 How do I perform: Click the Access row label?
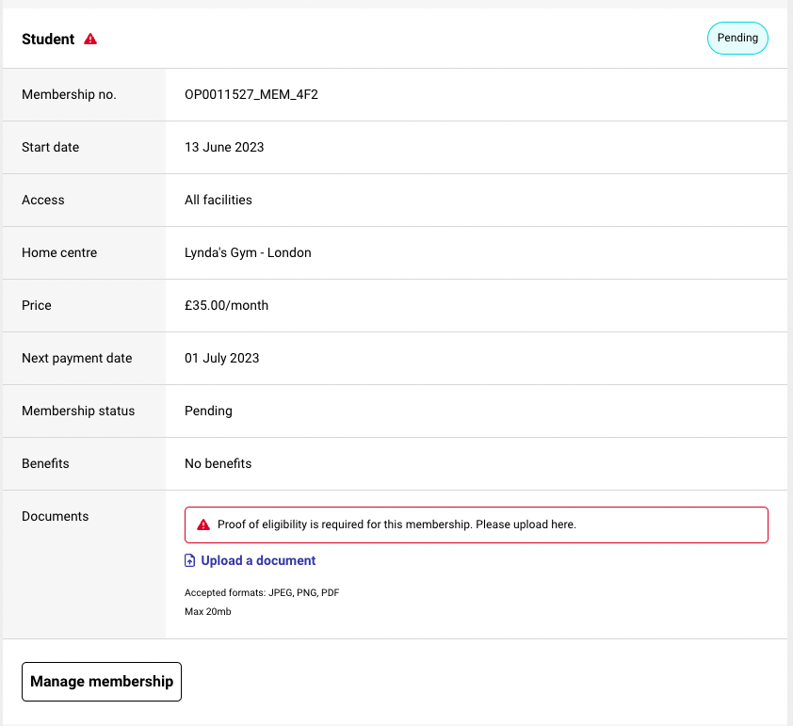tap(43, 200)
